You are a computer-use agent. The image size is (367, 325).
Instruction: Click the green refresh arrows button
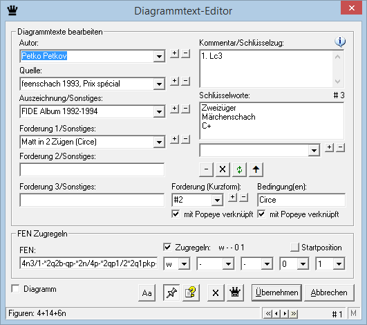click(239, 169)
